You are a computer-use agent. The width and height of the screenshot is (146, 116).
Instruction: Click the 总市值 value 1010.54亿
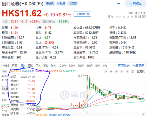pos(128,47)
